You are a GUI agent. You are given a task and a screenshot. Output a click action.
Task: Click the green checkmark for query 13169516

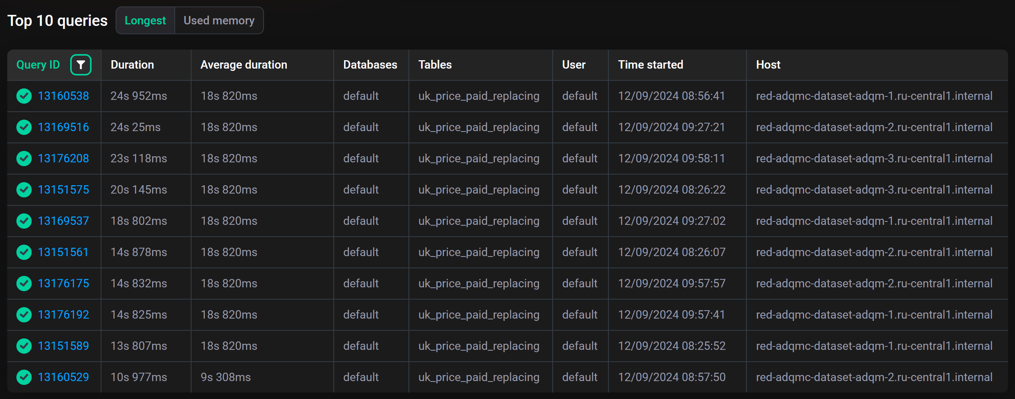[x=24, y=127]
